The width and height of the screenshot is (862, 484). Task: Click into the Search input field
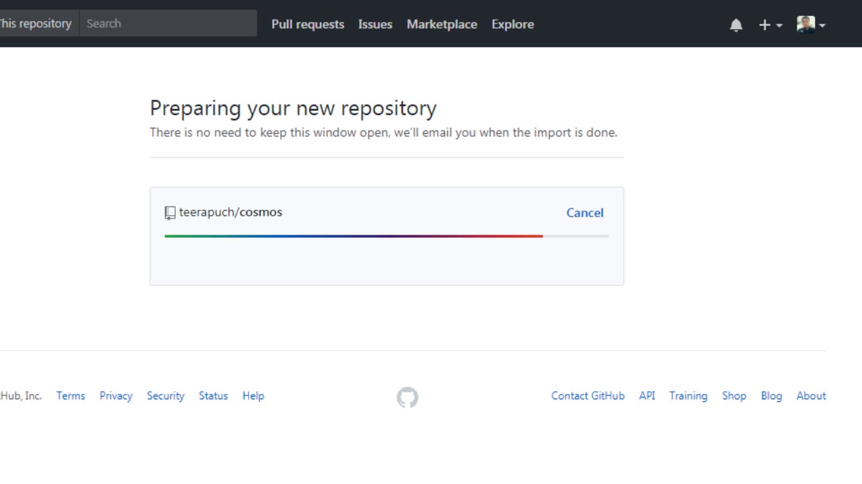[168, 24]
